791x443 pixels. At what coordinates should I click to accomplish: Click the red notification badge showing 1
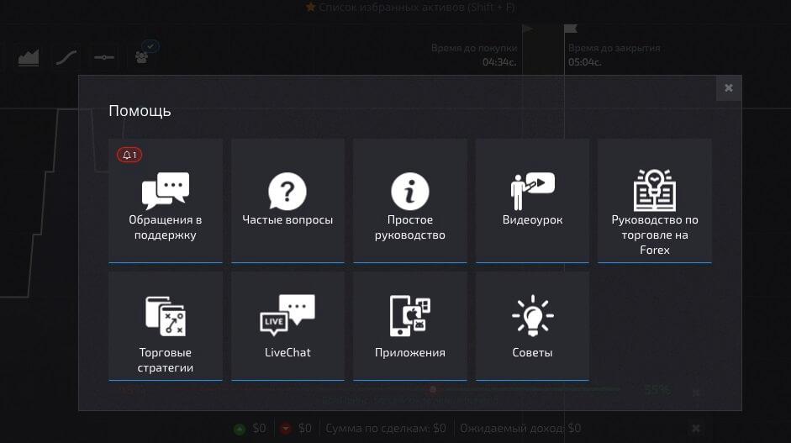pyautogui.click(x=129, y=156)
